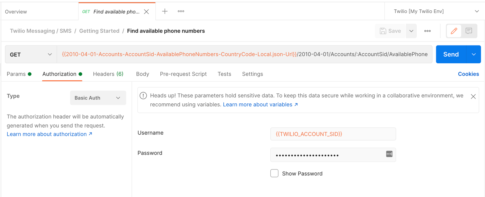Screen dimensions: 485x197
Task: Click the three-dot more actions icon
Action: coord(427,31)
